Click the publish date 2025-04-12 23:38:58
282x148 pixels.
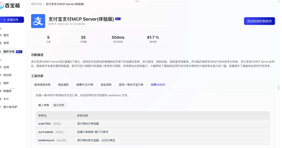71,24
